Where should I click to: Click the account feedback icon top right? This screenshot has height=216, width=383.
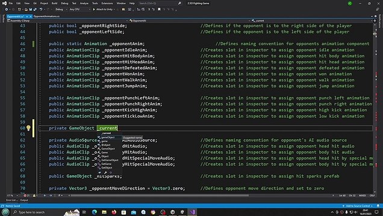point(378,9)
